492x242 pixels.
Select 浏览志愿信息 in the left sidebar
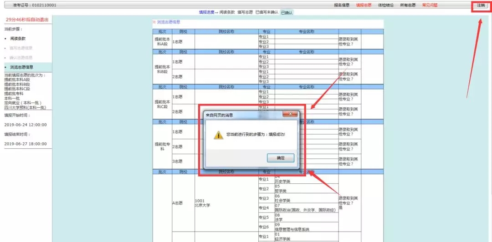pyautogui.click(x=21, y=67)
